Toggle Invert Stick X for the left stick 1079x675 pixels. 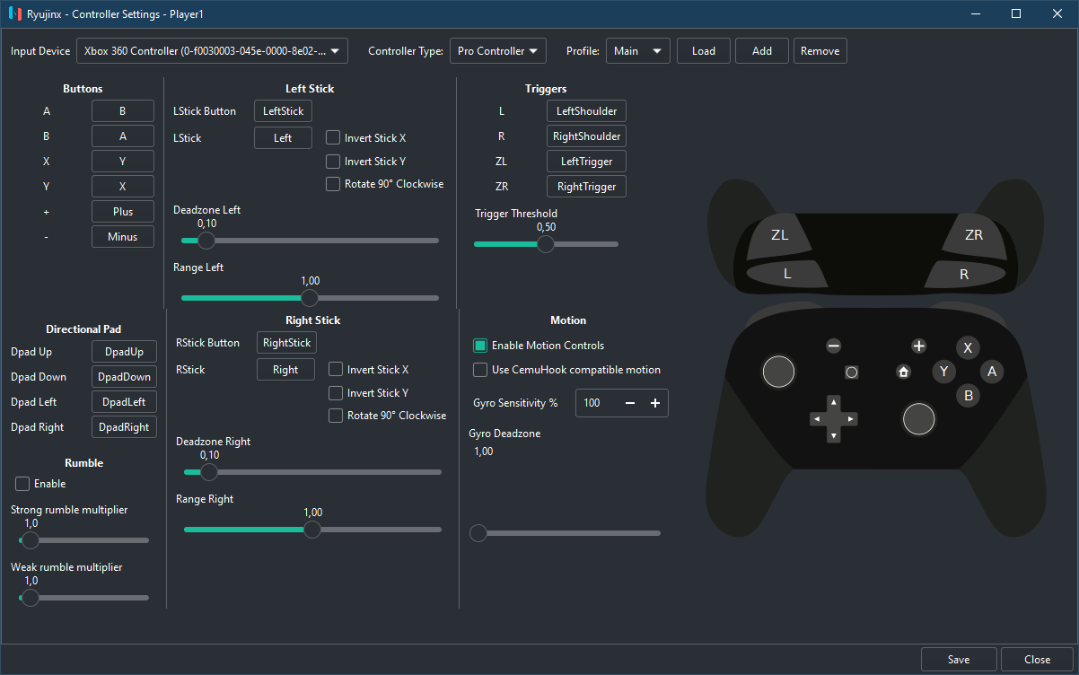point(333,138)
